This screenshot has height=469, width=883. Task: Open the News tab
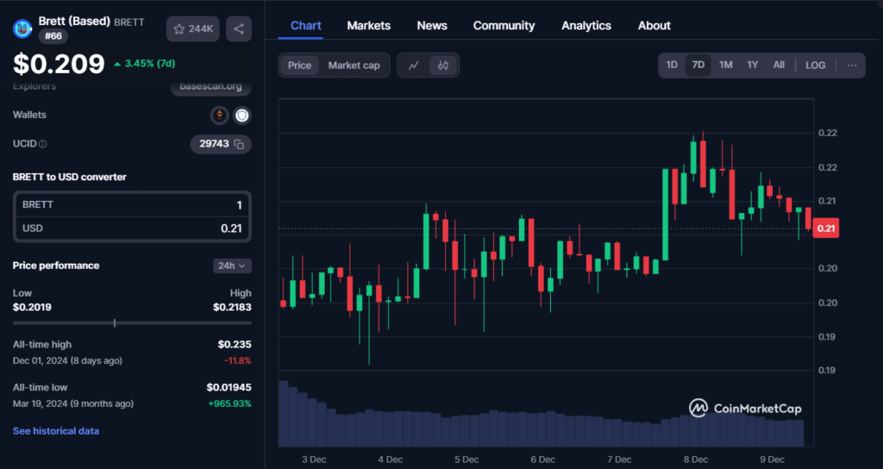click(x=432, y=25)
